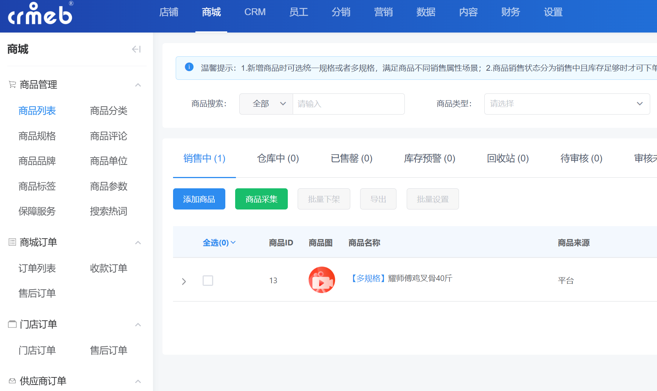Click the 商品来源 column header
The width and height of the screenshot is (657, 391).
coord(574,243)
